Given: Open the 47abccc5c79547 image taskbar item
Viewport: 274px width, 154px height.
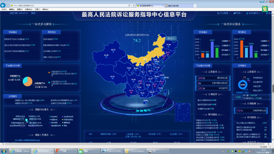Looking at the screenshot, I should point(112,151).
